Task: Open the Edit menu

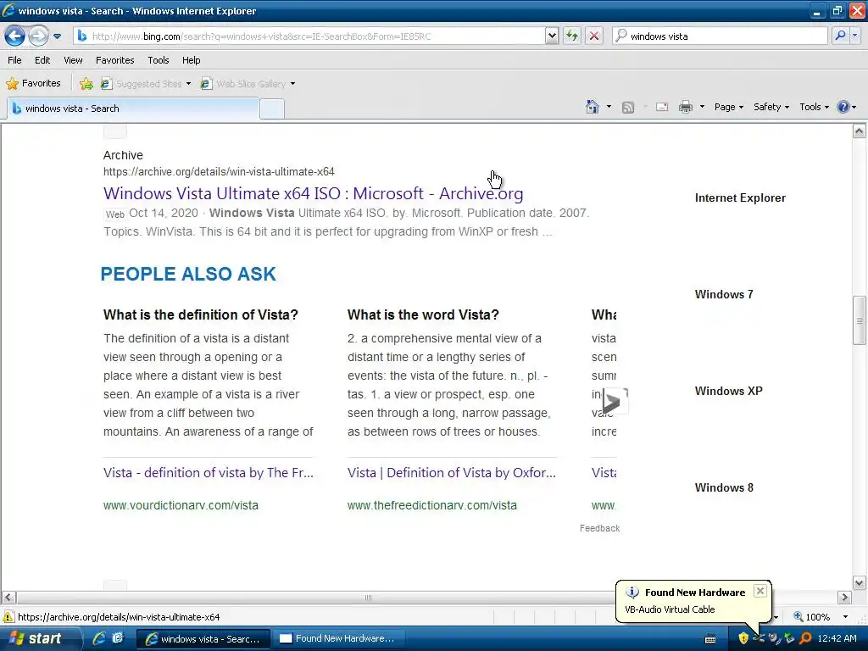Action: 42,60
